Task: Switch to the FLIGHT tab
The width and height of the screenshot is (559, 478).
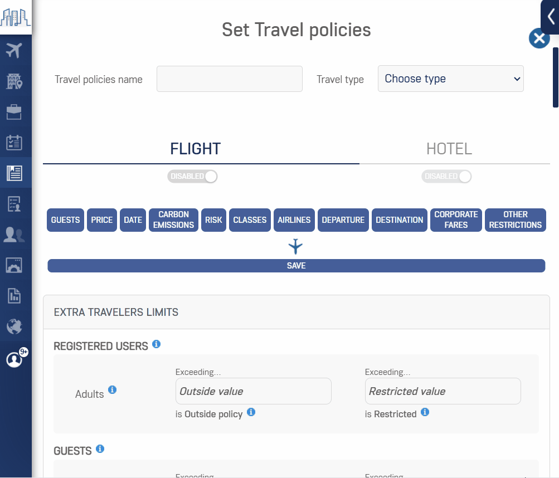Action: point(196,149)
